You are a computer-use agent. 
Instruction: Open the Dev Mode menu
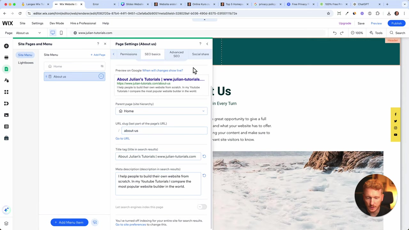[57, 23]
